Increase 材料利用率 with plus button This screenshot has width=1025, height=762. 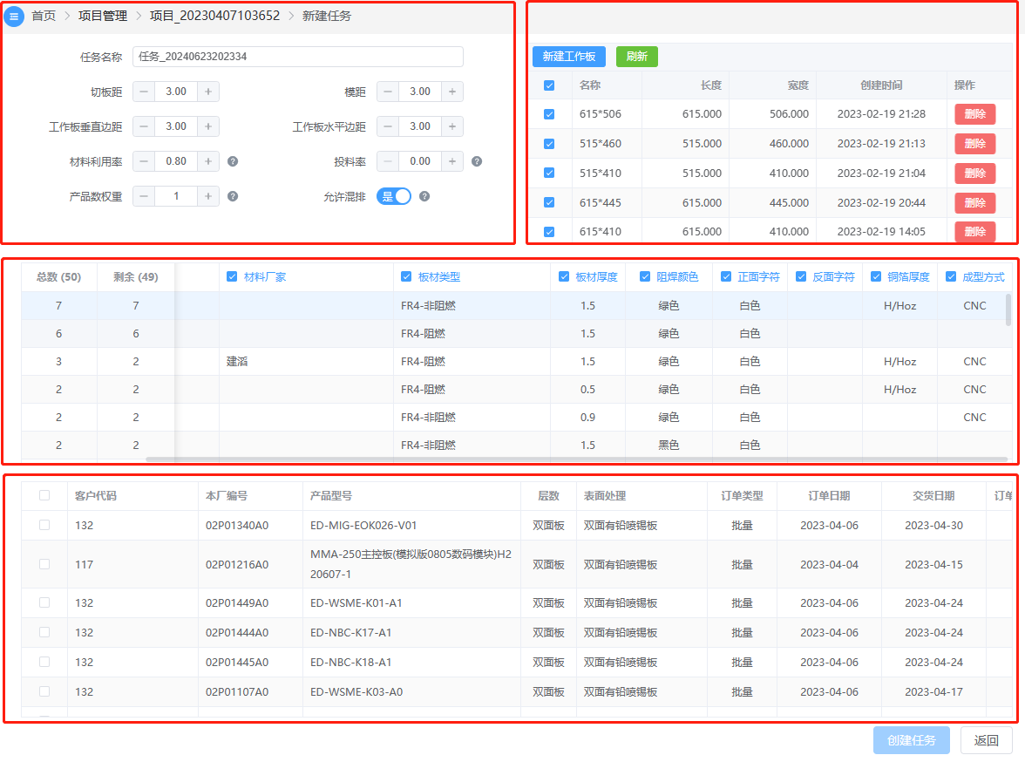click(x=207, y=161)
